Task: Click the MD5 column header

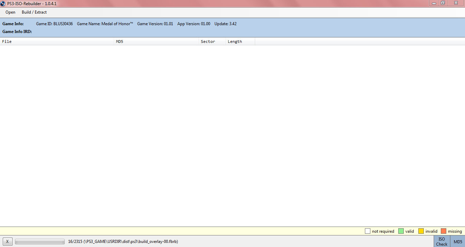Action: coord(156,42)
